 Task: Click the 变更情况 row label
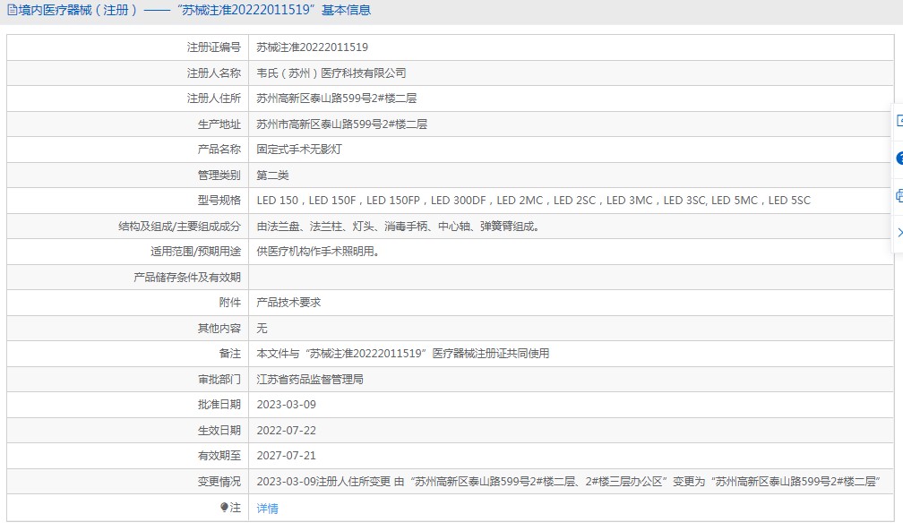click(x=219, y=482)
